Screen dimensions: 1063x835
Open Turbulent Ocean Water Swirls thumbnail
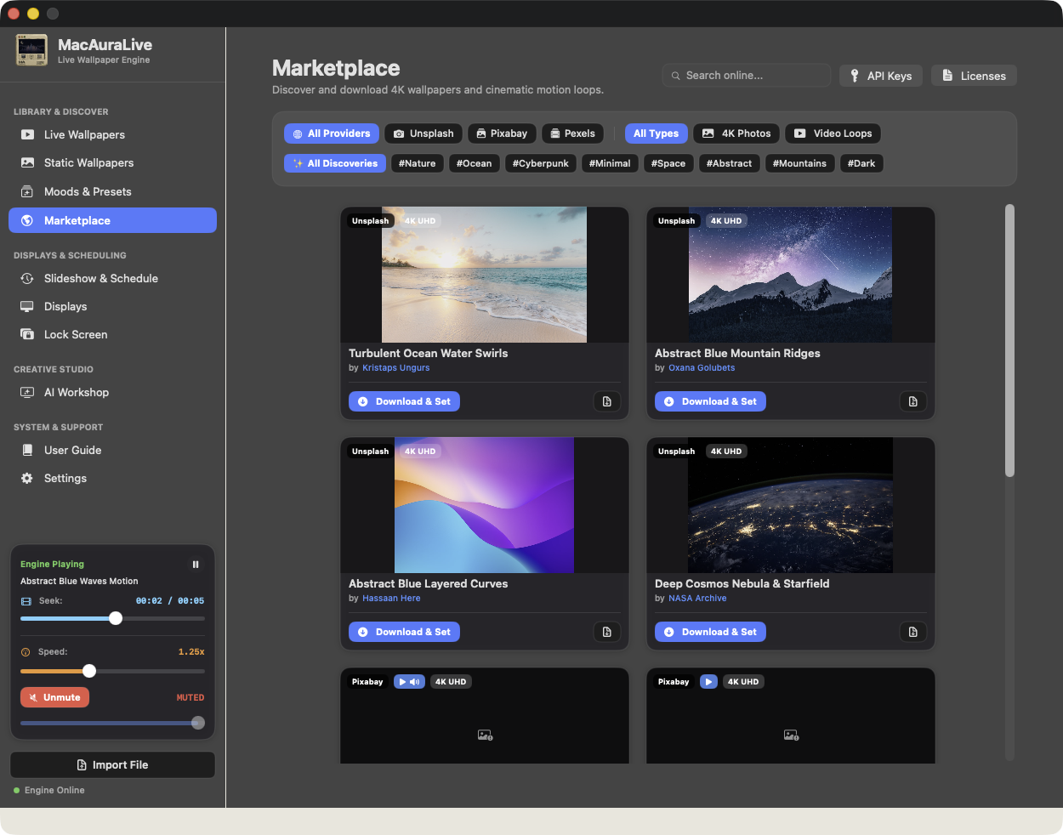(x=485, y=275)
